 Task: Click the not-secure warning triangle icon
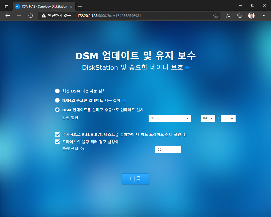tap(43, 16)
